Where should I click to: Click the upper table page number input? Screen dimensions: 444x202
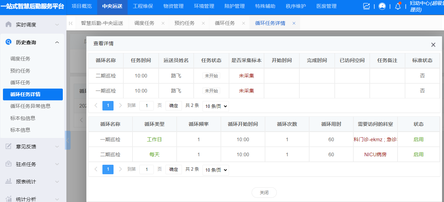pyautogui.click(x=147, y=106)
